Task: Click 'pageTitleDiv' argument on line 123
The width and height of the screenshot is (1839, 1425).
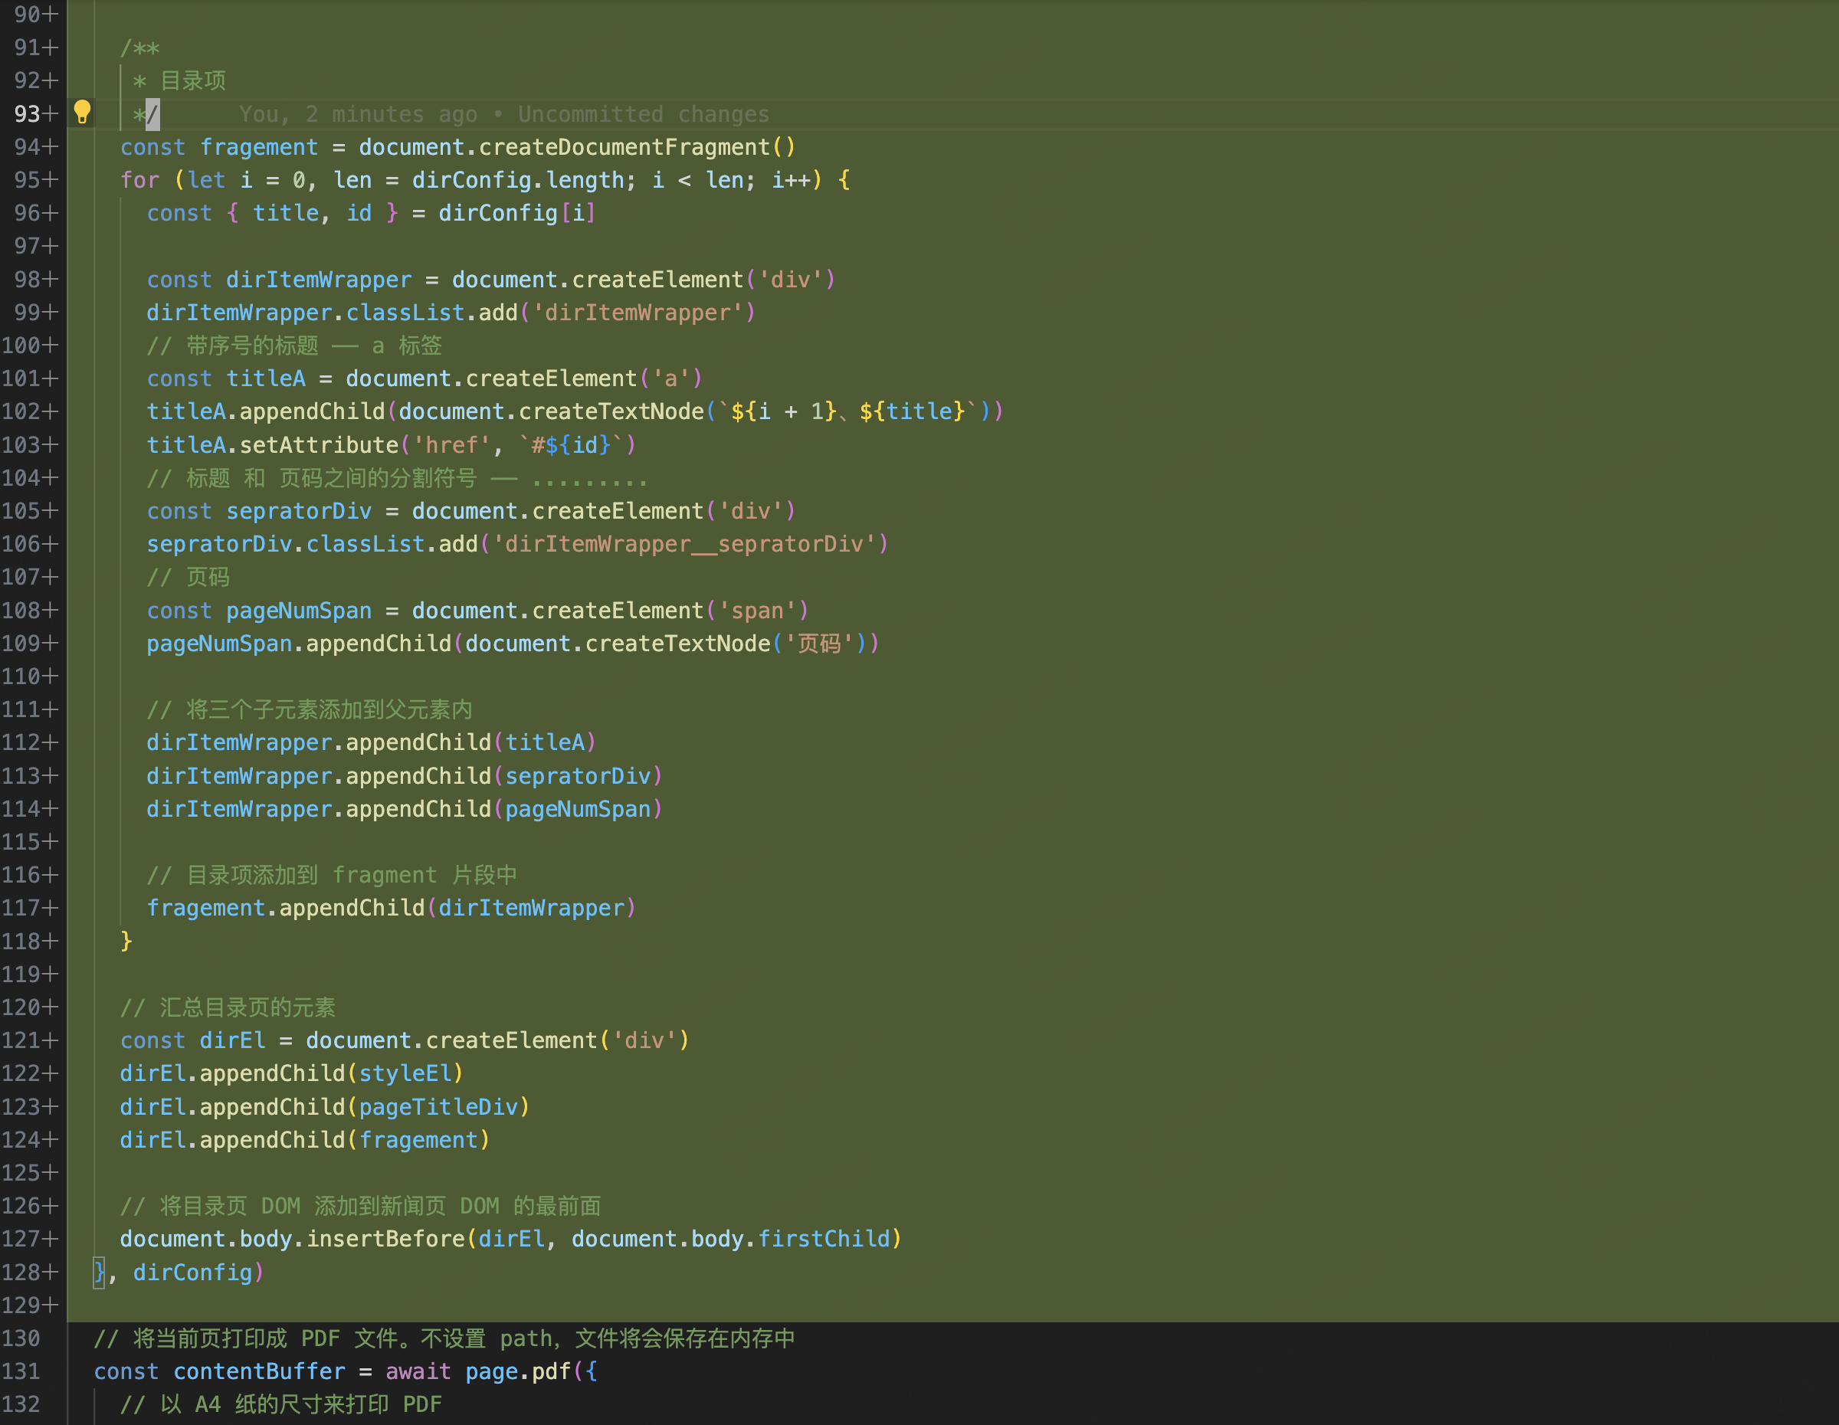Action: click(x=438, y=1107)
